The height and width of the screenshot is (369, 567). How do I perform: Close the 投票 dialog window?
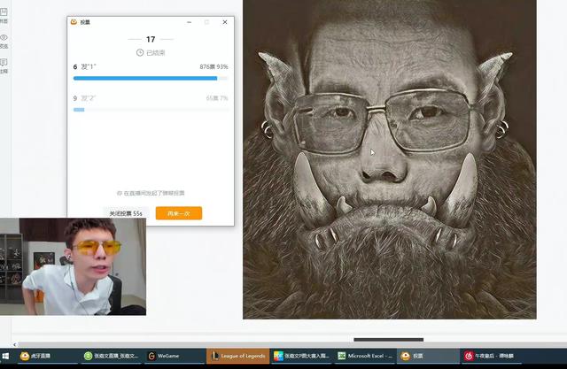pyautogui.click(x=225, y=22)
